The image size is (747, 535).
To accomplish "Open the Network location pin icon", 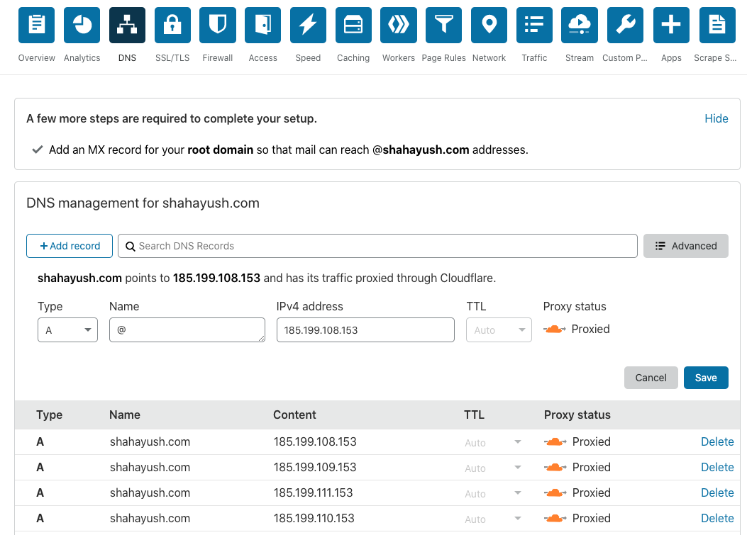I will point(489,26).
